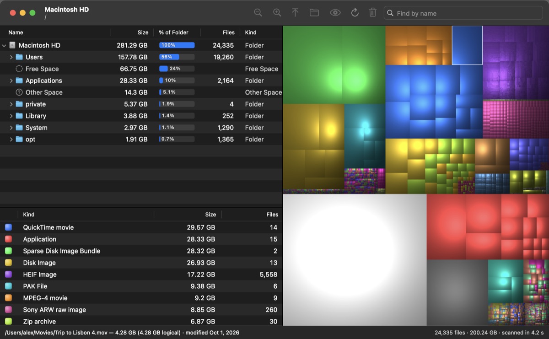549x339 pixels.
Task: Collapse the Macintosh HD root row
Action: pos(4,45)
